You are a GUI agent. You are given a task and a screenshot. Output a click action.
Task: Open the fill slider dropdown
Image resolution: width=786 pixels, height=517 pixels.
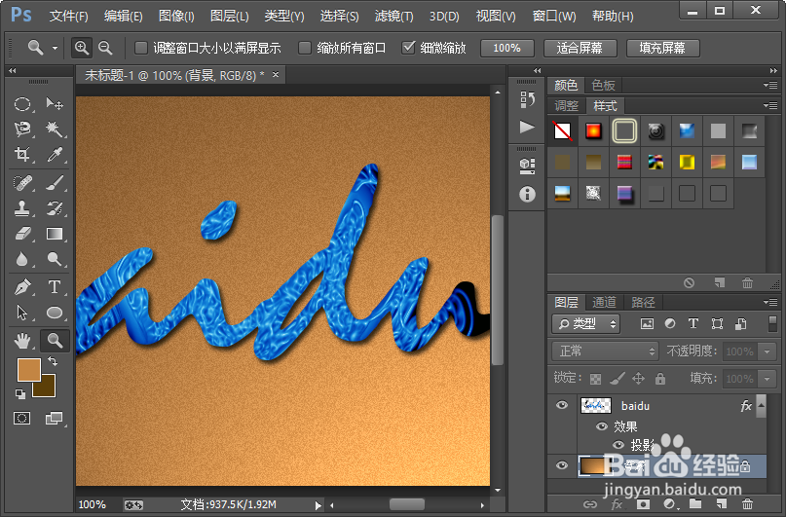[x=767, y=378]
